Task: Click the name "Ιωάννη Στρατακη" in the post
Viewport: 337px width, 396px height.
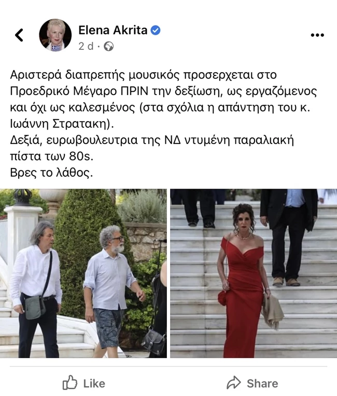Action: [58, 124]
